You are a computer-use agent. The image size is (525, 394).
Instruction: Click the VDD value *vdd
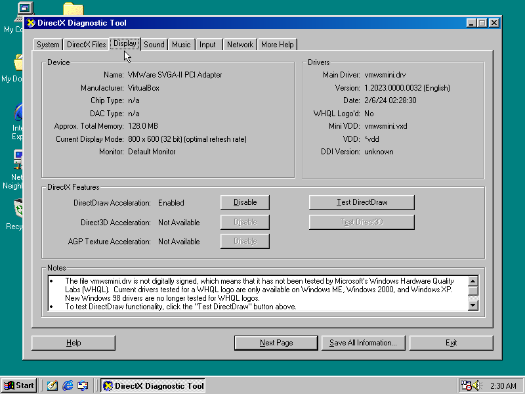(371, 139)
